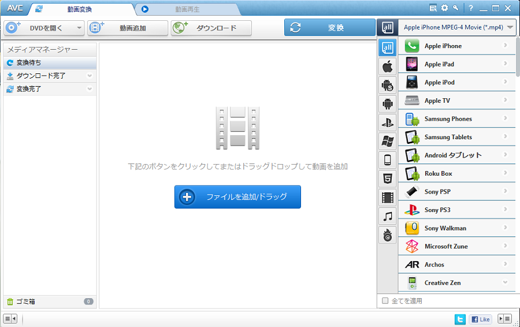520x327 pixels.
Task: Click the メディアマネージャー header
Action: tap(50, 50)
